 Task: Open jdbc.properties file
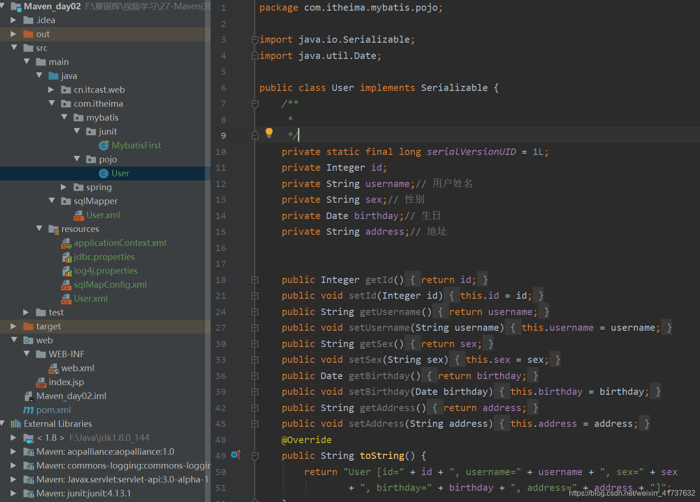(x=104, y=257)
